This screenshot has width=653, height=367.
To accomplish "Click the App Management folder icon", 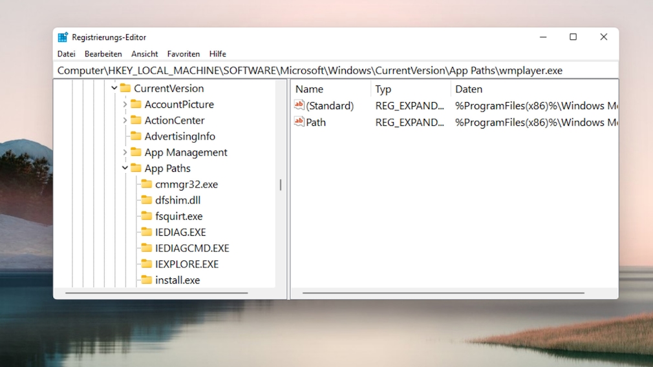I will [x=136, y=152].
